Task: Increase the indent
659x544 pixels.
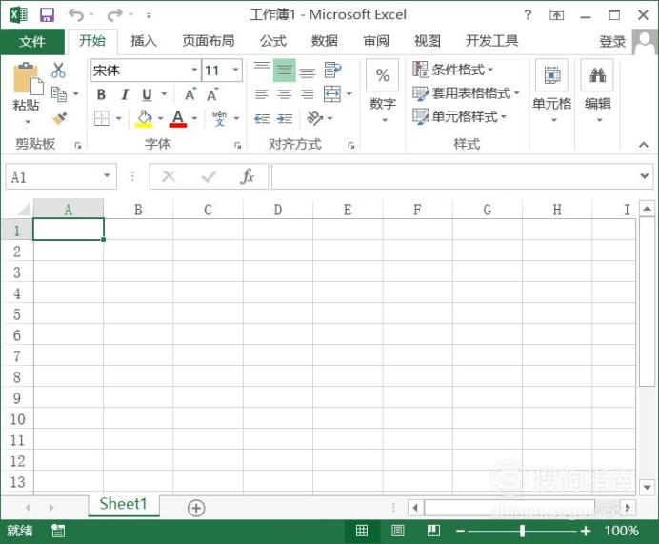Action: pos(285,118)
